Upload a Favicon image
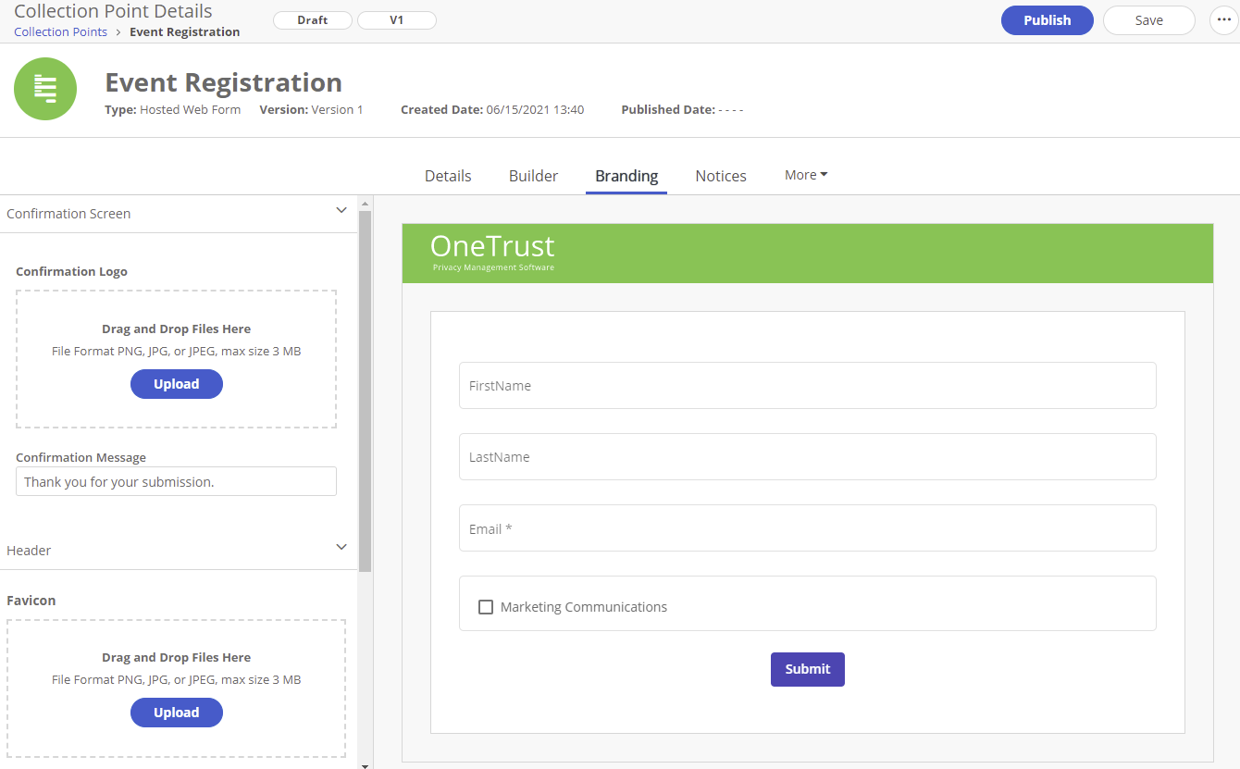 [176, 712]
